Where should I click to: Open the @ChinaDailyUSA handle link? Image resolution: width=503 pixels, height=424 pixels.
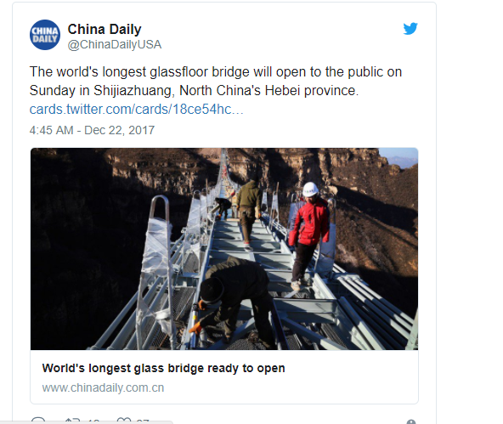pos(114,44)
